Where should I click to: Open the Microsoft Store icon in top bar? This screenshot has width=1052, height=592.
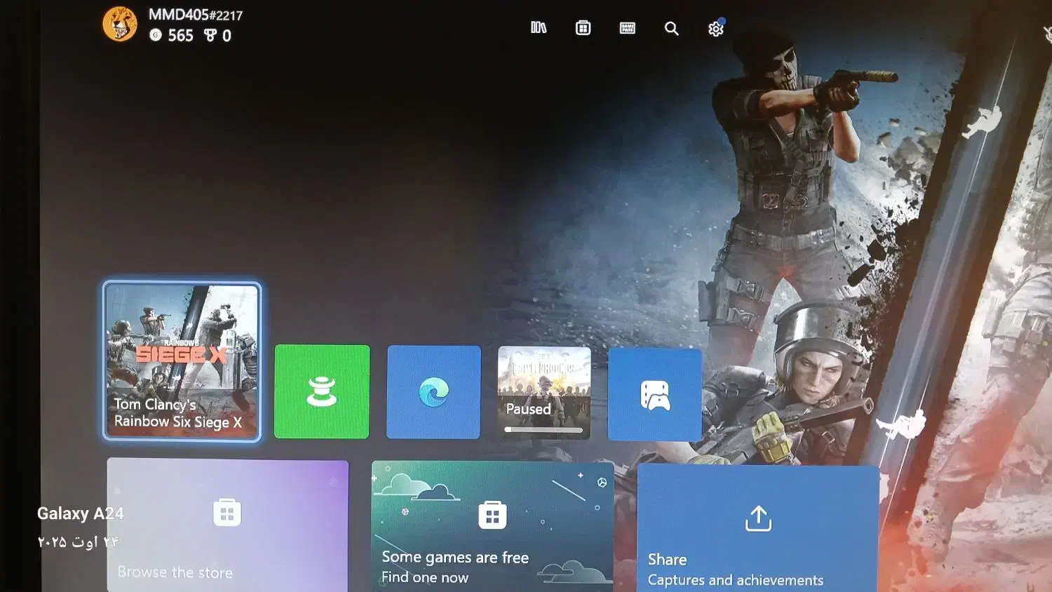point(583,28)
